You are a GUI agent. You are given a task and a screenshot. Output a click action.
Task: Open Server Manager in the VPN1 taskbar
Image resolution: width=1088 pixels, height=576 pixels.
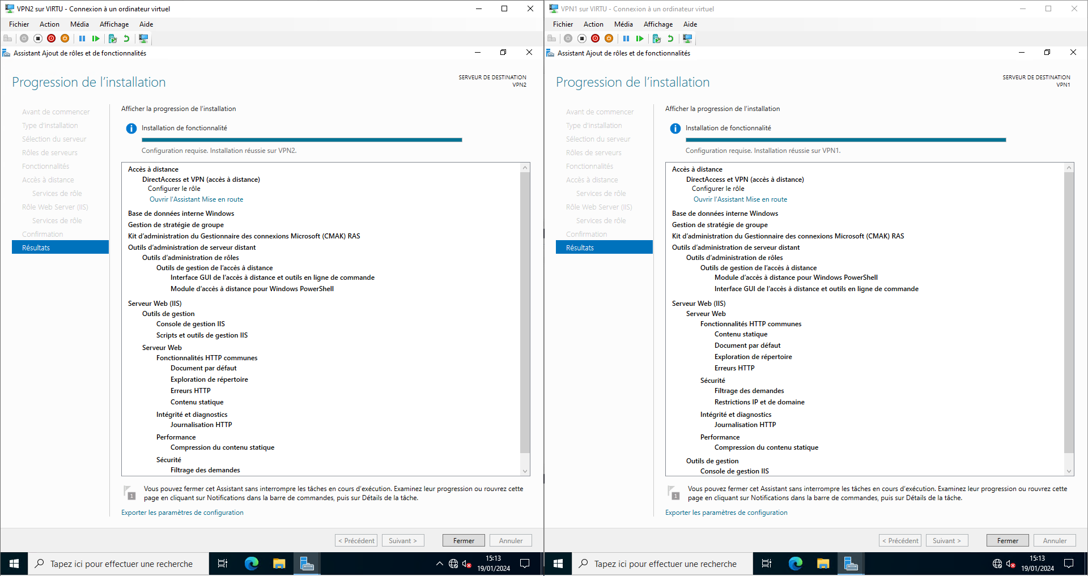click(851, 564)
